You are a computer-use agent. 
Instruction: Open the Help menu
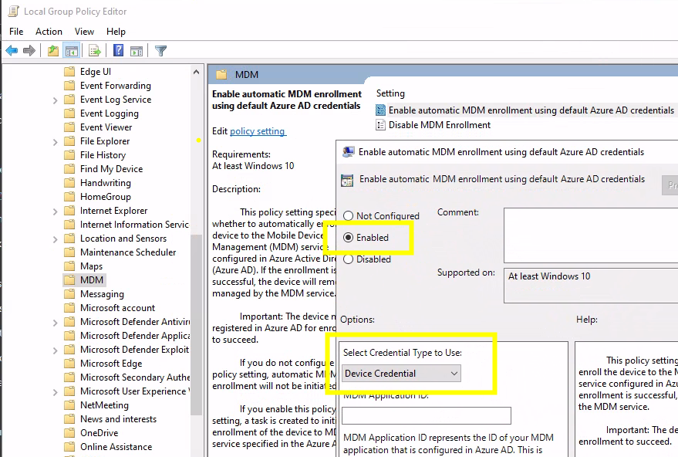point(116,32)
